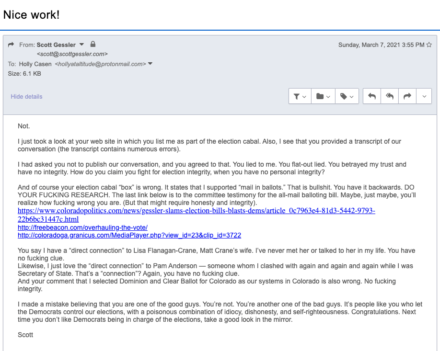Image resolution: width=440 pixels, height=351 pixels.
Task: Click the sender address scott@scottgessler.com
Action: point(72,54)
